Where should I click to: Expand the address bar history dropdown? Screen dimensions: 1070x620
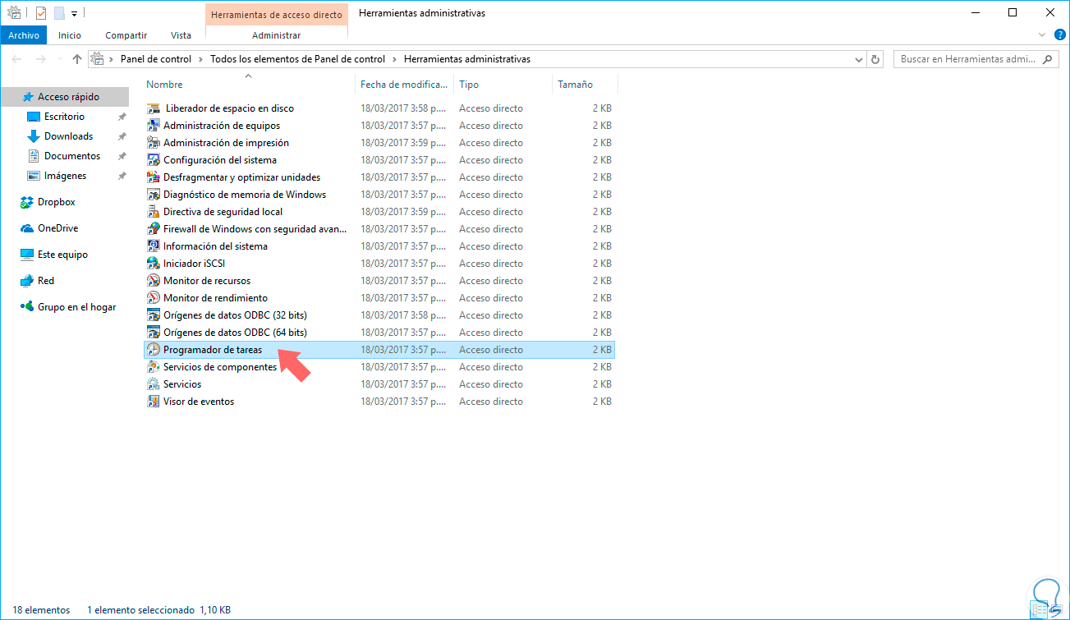(859, 59)
